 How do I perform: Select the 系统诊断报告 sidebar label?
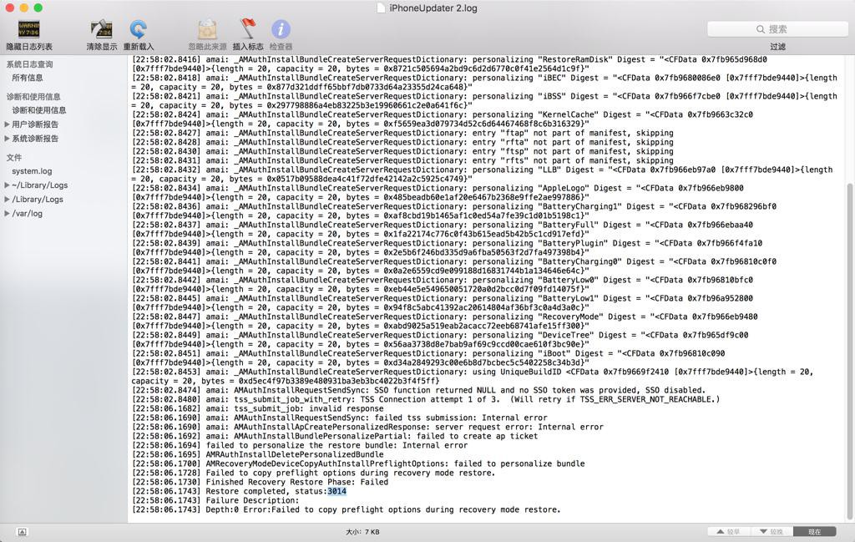[x=35, y=139]
